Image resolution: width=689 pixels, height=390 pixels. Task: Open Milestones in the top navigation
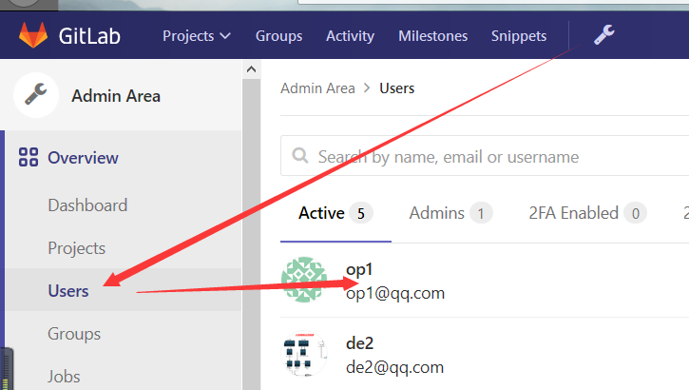[432, 35]
